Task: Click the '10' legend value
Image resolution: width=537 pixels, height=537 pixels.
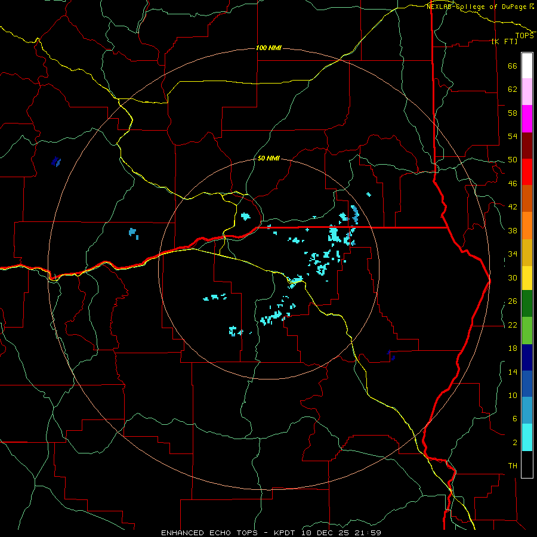Action: click(x=513, y=396)
